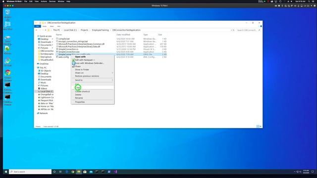Launch Chrome from the taskbar

pyautogui.click(x=73, y=172)
